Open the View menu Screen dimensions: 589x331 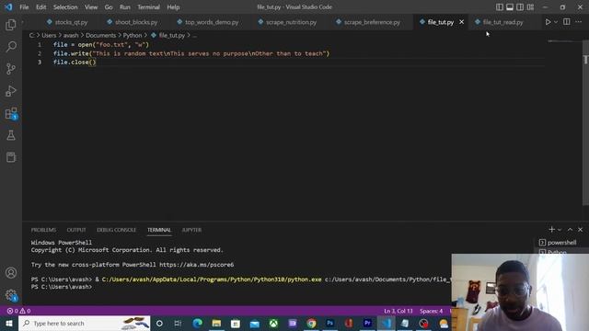[91, 7]
